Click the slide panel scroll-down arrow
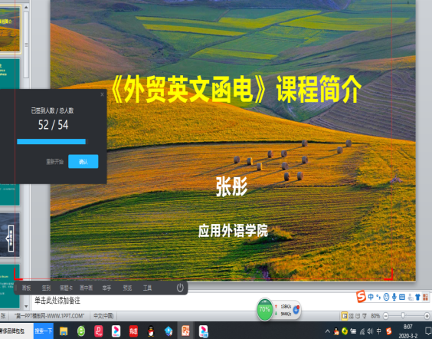Viewport: 432px width, 339px height. coord(26,306)
